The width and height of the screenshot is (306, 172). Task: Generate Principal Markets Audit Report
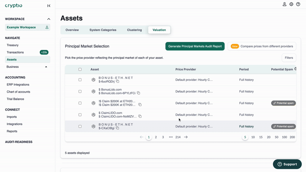pyautogui.click(x=195, y=46)
